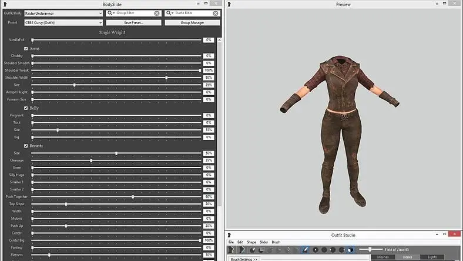Select the Select tool in Outfit Studio toolbar
The width and height of the screenshot is (463, 261).
point(252,250)
